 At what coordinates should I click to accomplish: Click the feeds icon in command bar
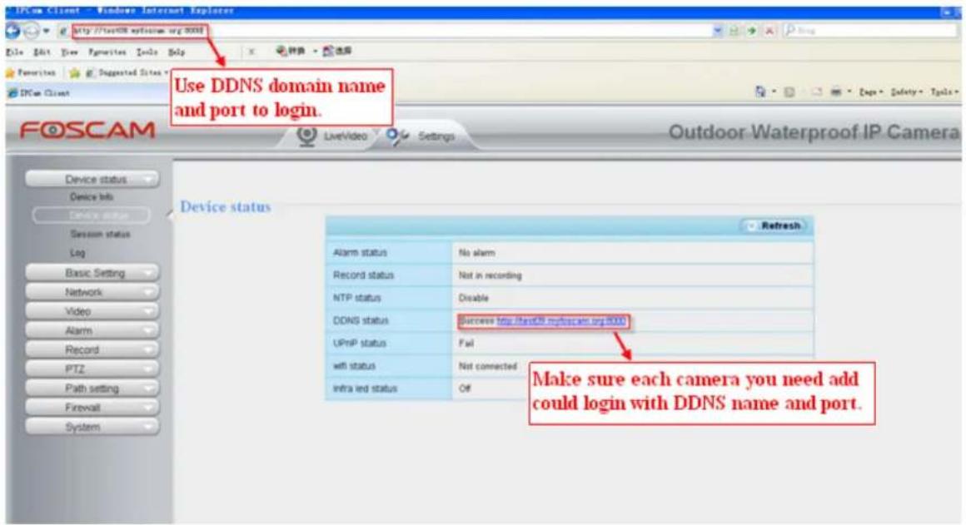point(789,92)
